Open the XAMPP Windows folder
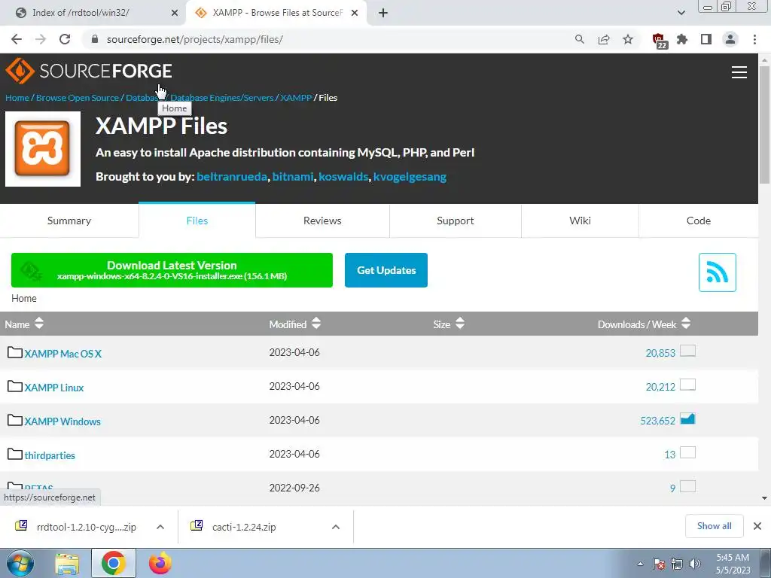Image resolution: width=771 pixels, height=578 pixels. (62, 421)
